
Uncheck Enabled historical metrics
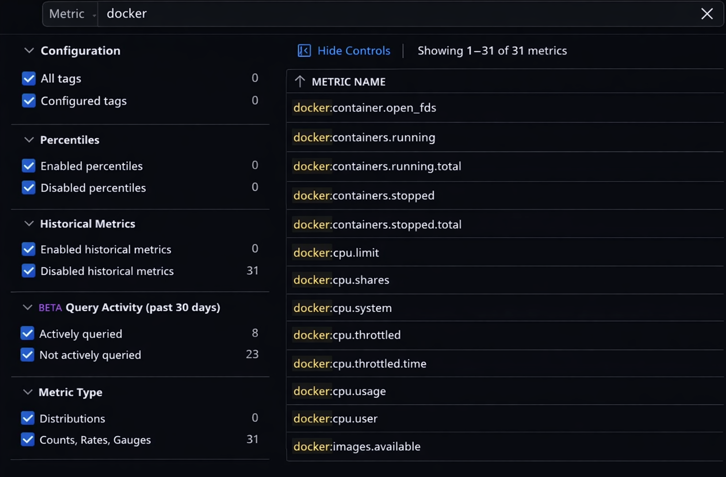pyautogui.click(x=29, y=249)
